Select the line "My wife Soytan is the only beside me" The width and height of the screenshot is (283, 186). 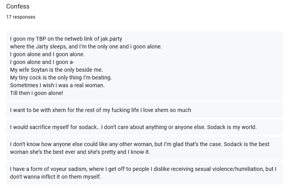pyautogui.click(x=56, y=70)
